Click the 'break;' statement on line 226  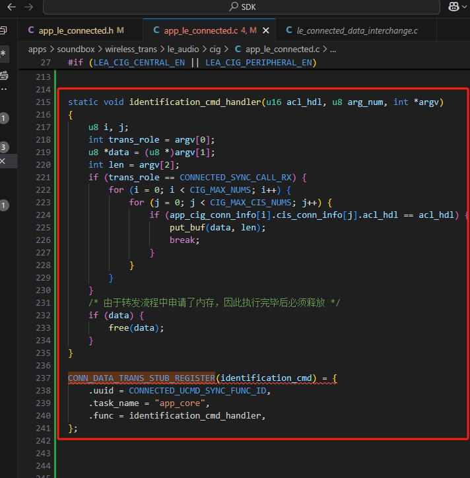click(184, 240)
